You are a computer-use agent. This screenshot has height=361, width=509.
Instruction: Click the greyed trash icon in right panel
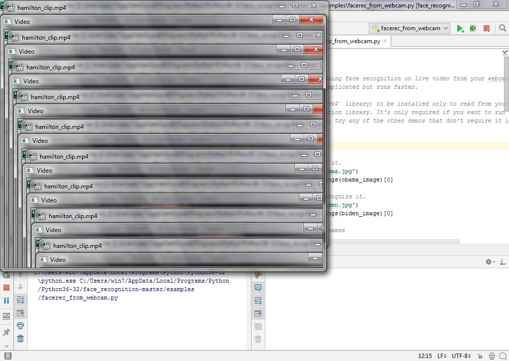(258, 339)
